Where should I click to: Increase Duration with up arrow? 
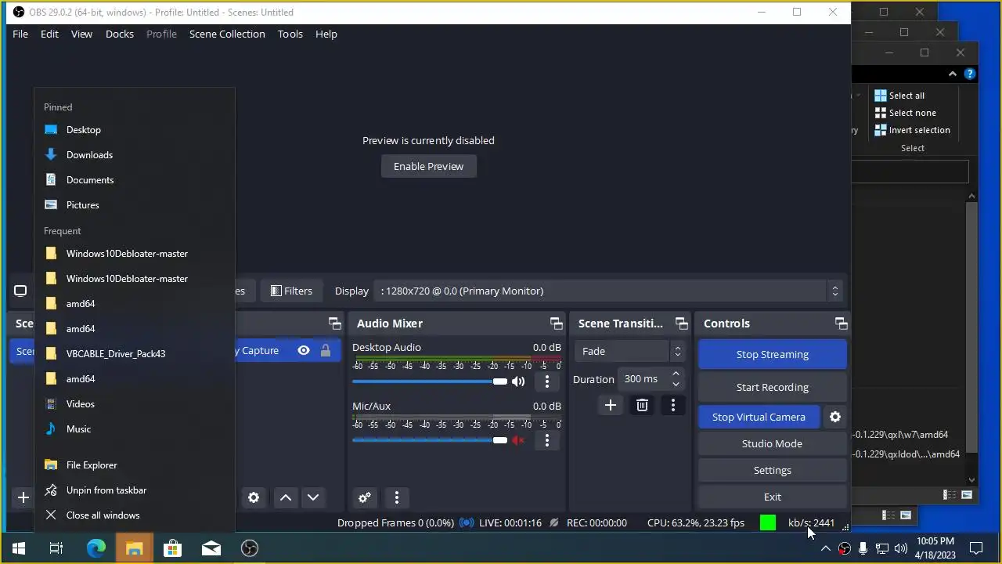pos(676,374)
